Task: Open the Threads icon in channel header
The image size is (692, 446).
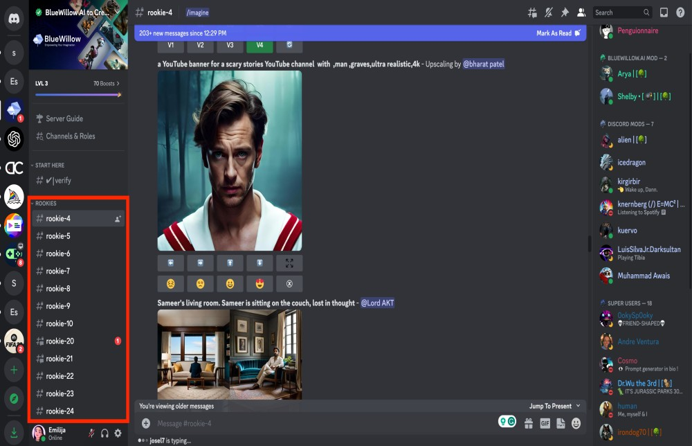Action: [532, 12]
